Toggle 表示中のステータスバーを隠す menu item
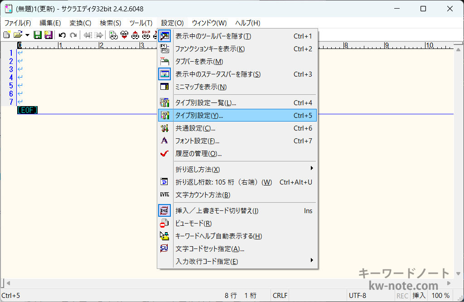464x302 pixels. pyautogui.click(x=217, y=74)
